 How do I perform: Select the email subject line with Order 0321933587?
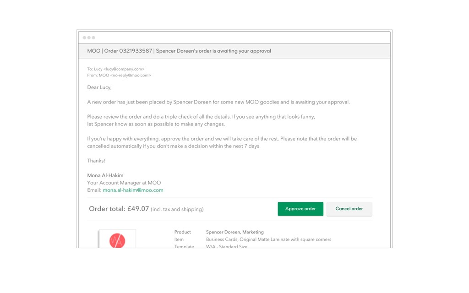179,51
